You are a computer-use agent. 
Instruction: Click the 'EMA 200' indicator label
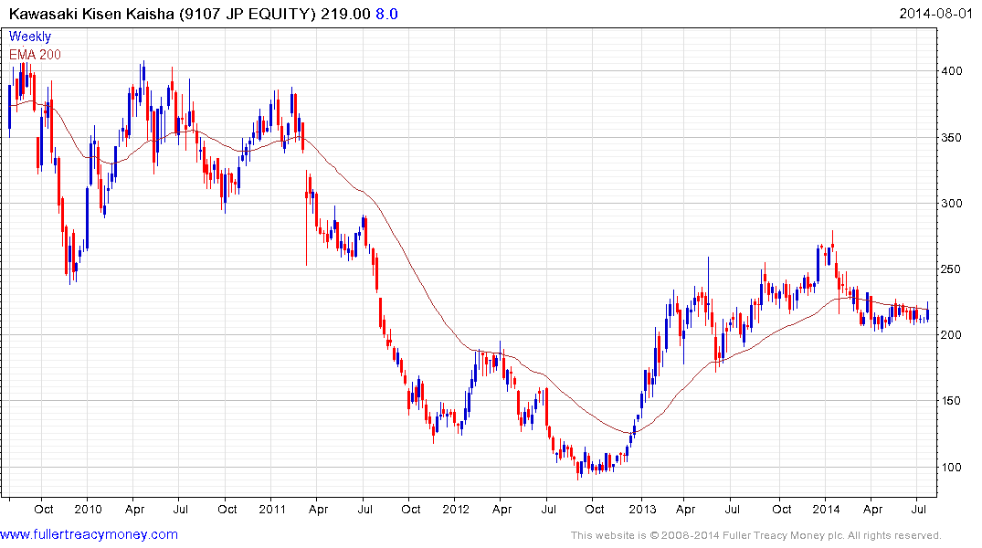point(35,55)
